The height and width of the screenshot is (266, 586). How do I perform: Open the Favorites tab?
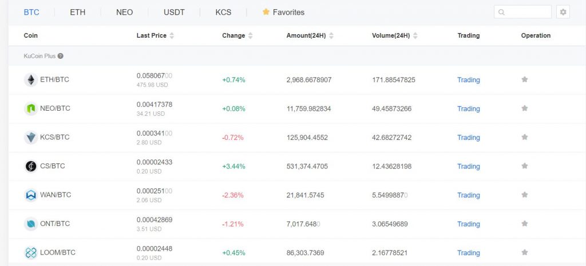pyautogui.click(x=283, y=13)
